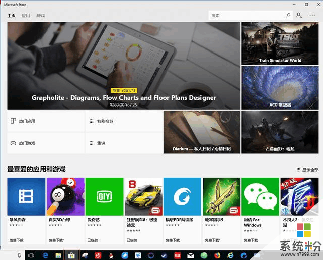The width and height of the screenshot is (323, 260).
Task: Open the Mail taskbar icon
Action: pyautogui.click(x=191, y=255)
